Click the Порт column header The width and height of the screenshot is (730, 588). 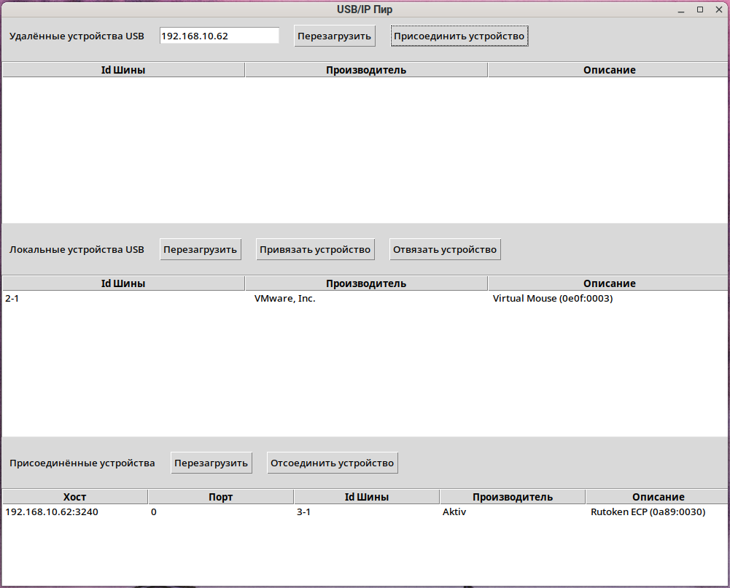pyautogui.click(x=220, y=497)
